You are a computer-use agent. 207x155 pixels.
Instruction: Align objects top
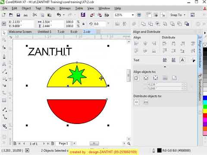coord(136,50)
